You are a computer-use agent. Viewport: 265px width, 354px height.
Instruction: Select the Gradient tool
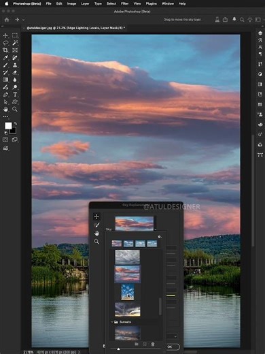[5, 80]
